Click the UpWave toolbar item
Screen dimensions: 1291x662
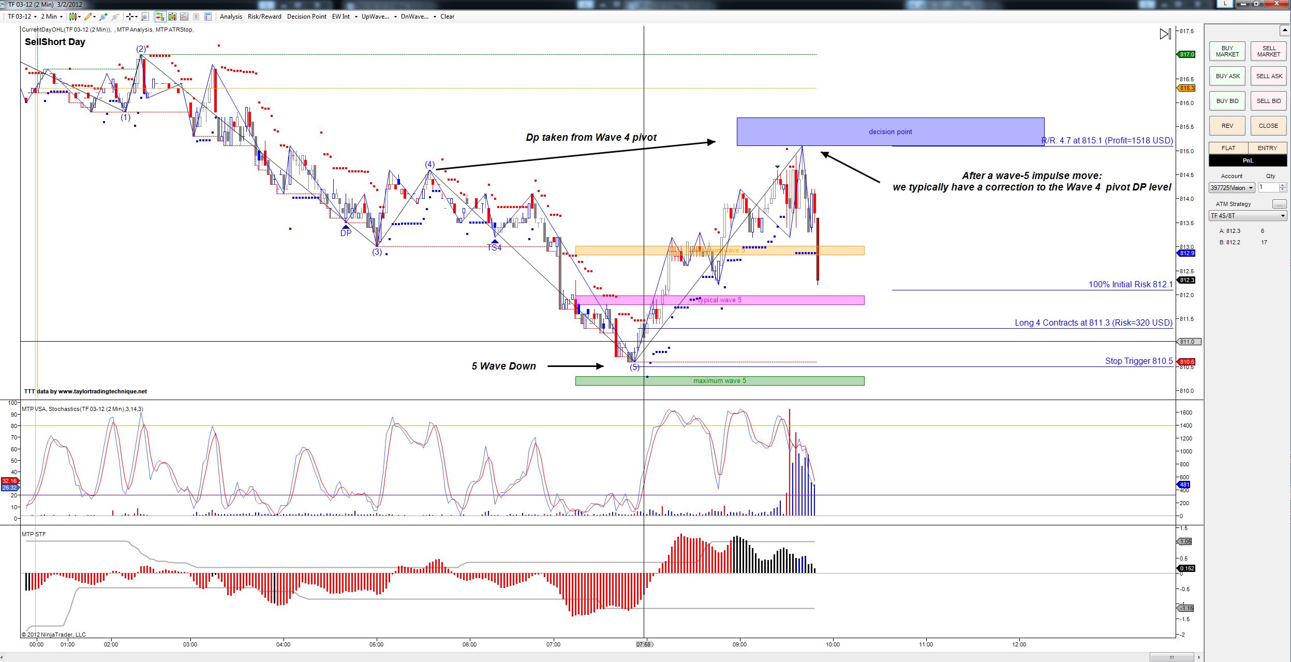point(375,17)
